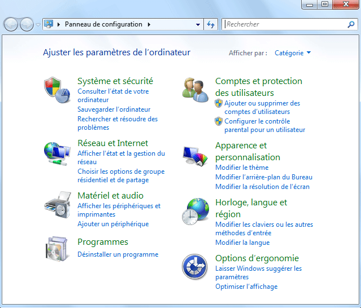
Task: Open Sauvegarder l'ordinateur link
Action: (x=114, y=109)
